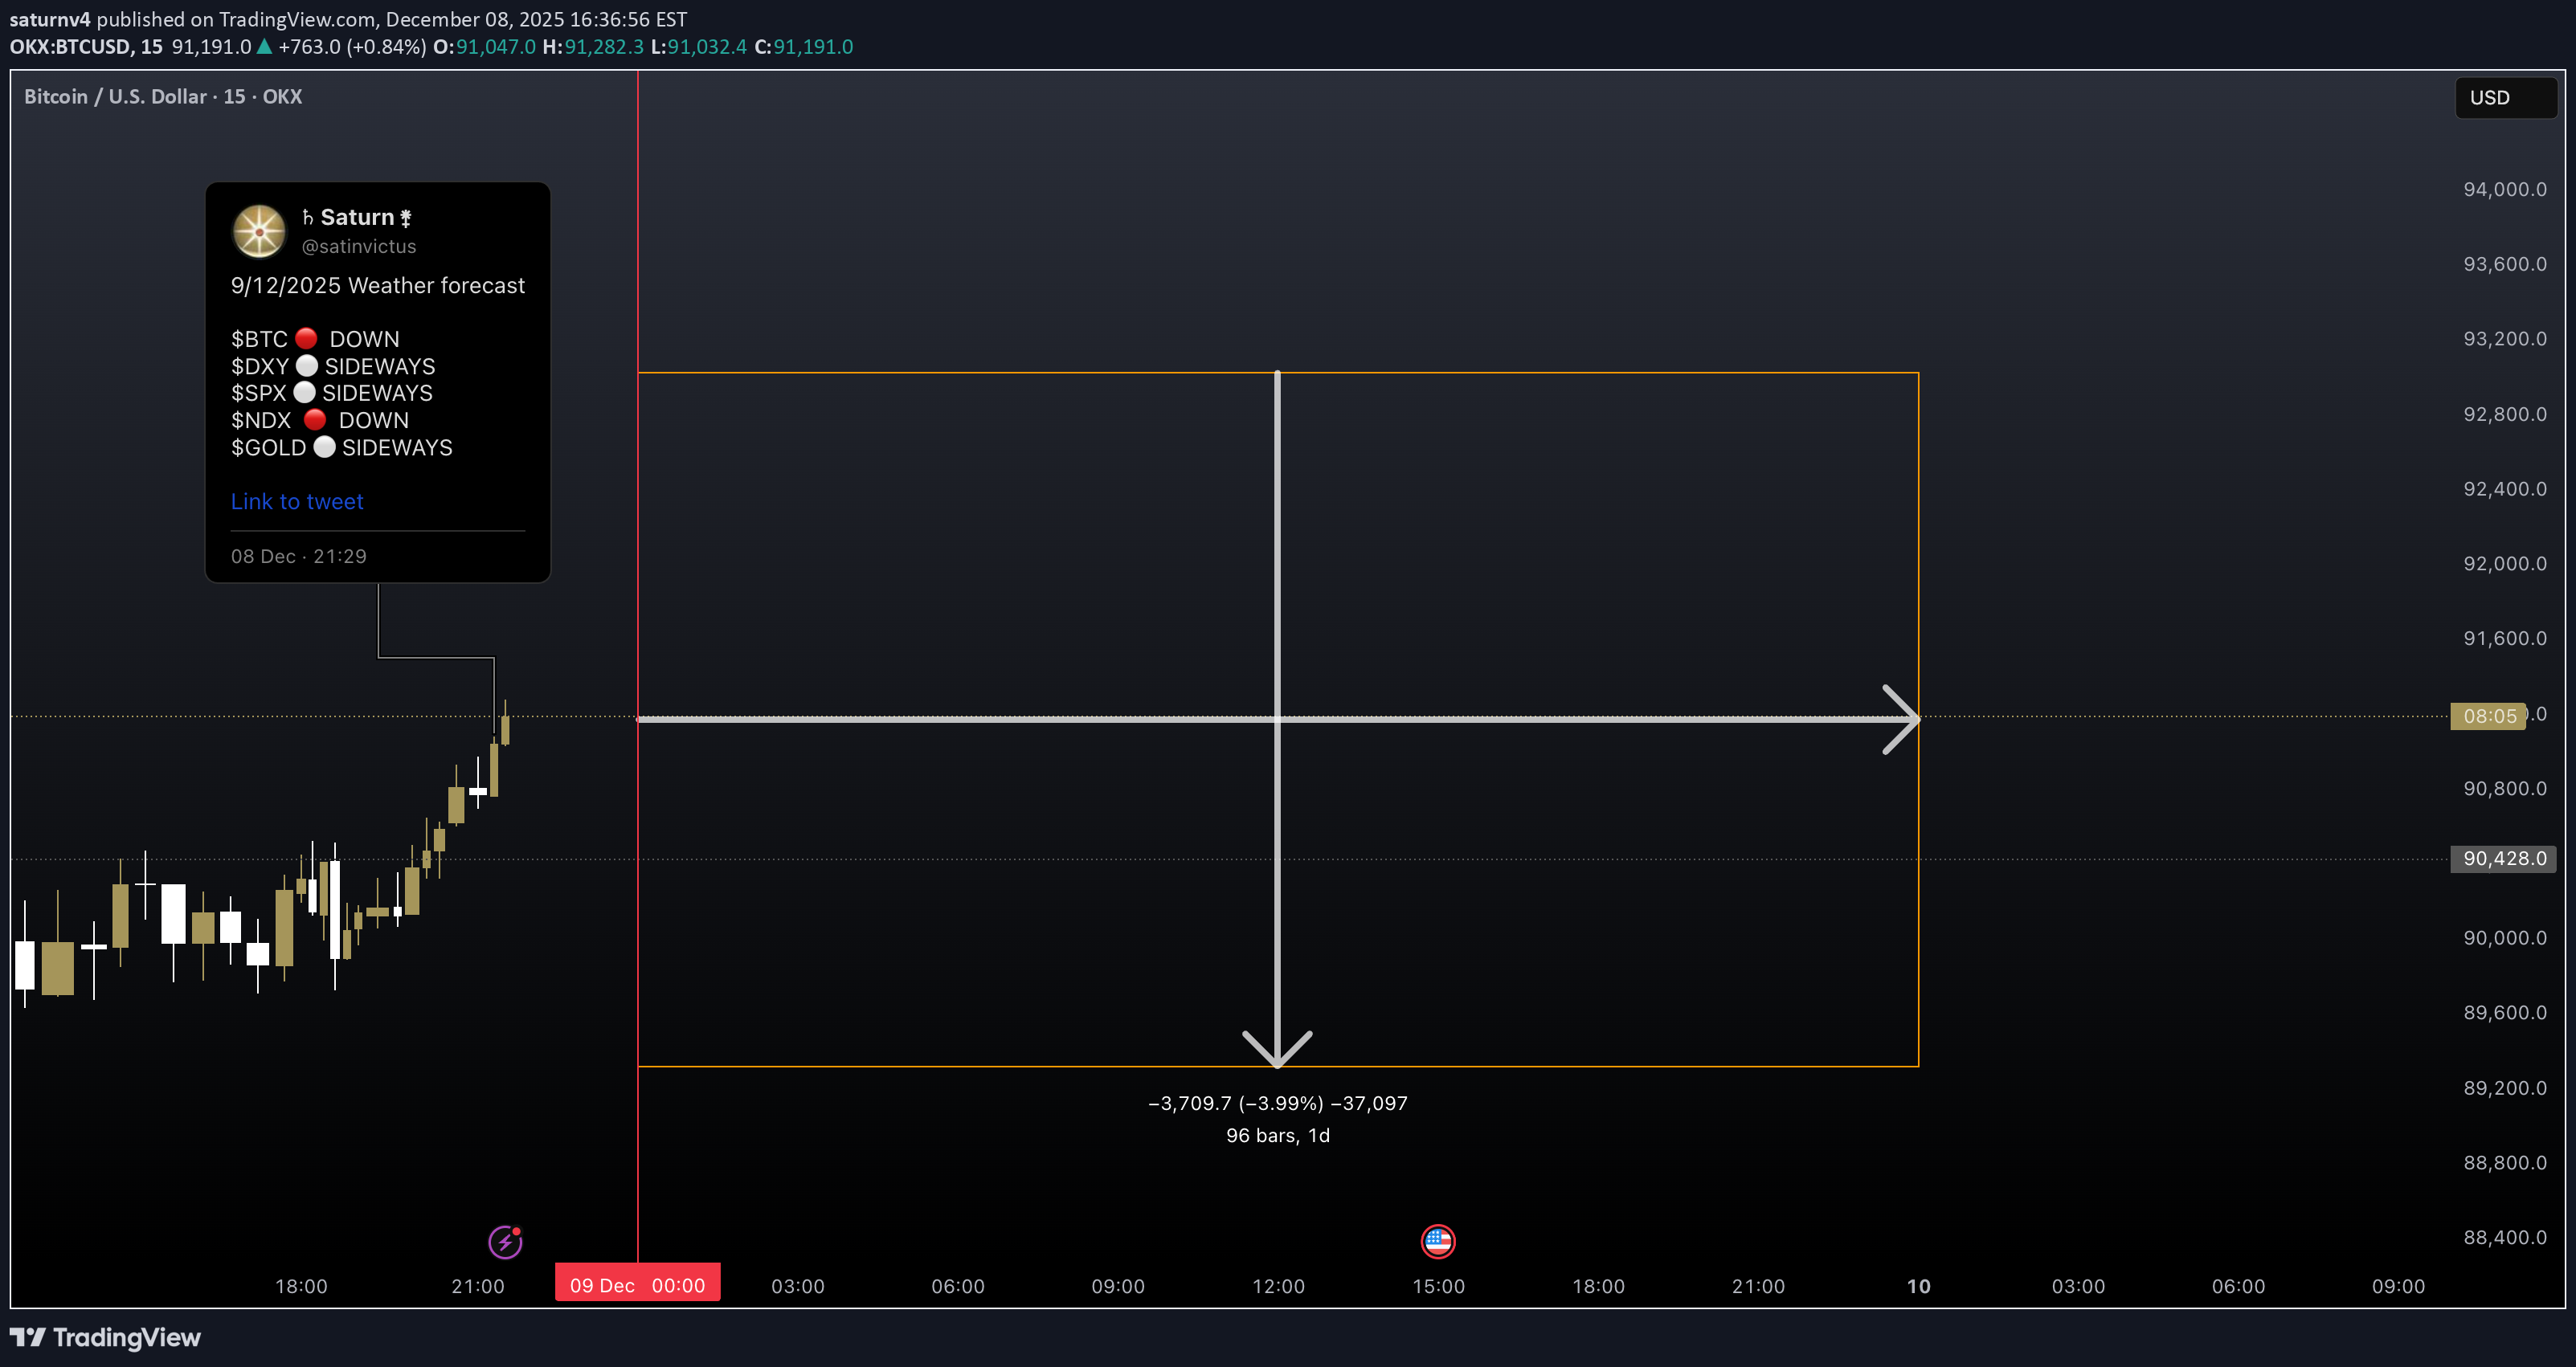
Task: Open the Link to tweet hyperlink
Action: coord(297,502)
